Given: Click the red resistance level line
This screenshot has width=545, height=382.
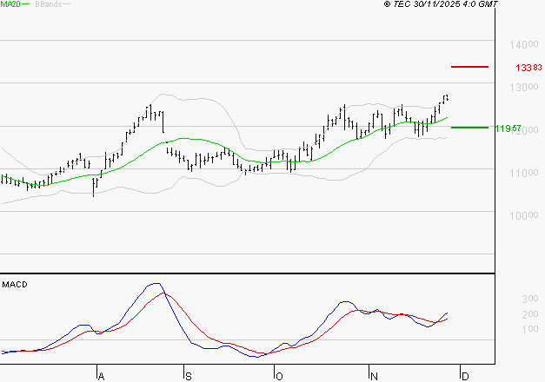Looking at the screenshot, I should tap(469, 67).
